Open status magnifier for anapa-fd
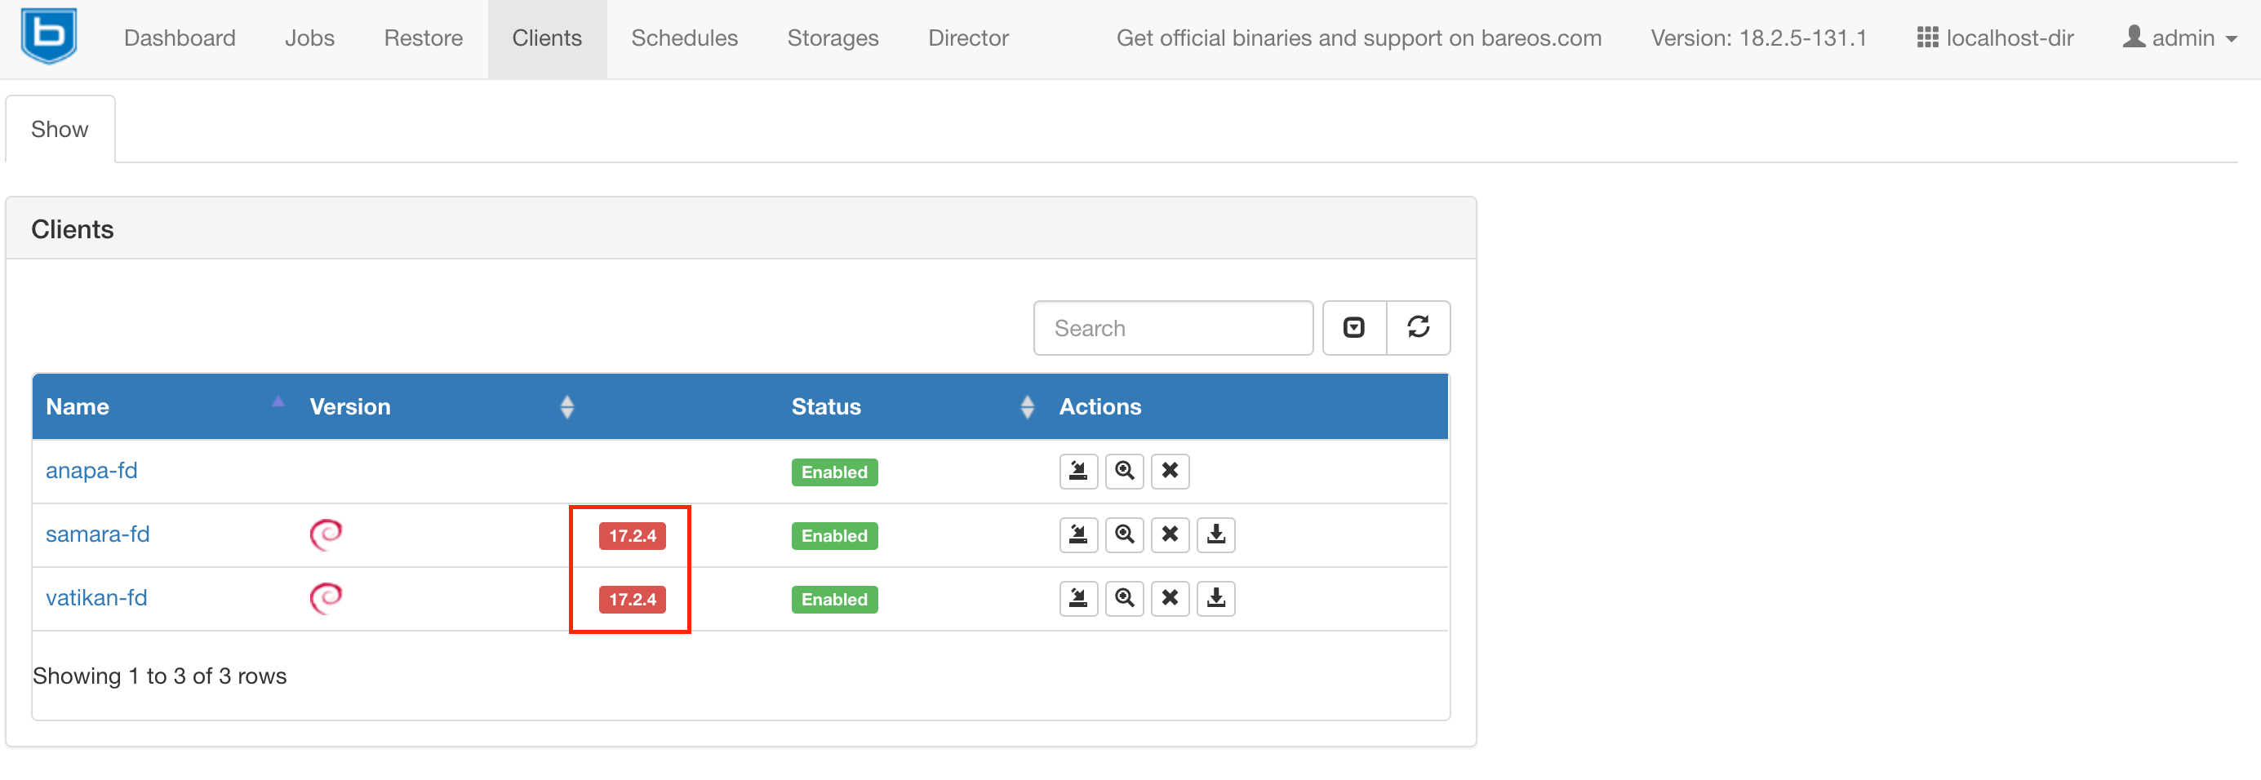The width and height of the screenshot is (2261, 780). 1123,471
